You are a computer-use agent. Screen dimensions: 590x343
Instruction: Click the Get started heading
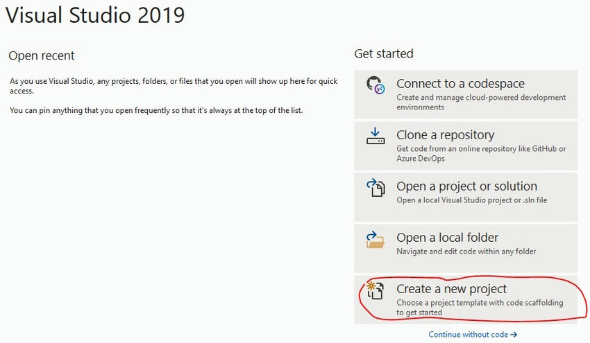pyautogui.click(x=383, y=54)
